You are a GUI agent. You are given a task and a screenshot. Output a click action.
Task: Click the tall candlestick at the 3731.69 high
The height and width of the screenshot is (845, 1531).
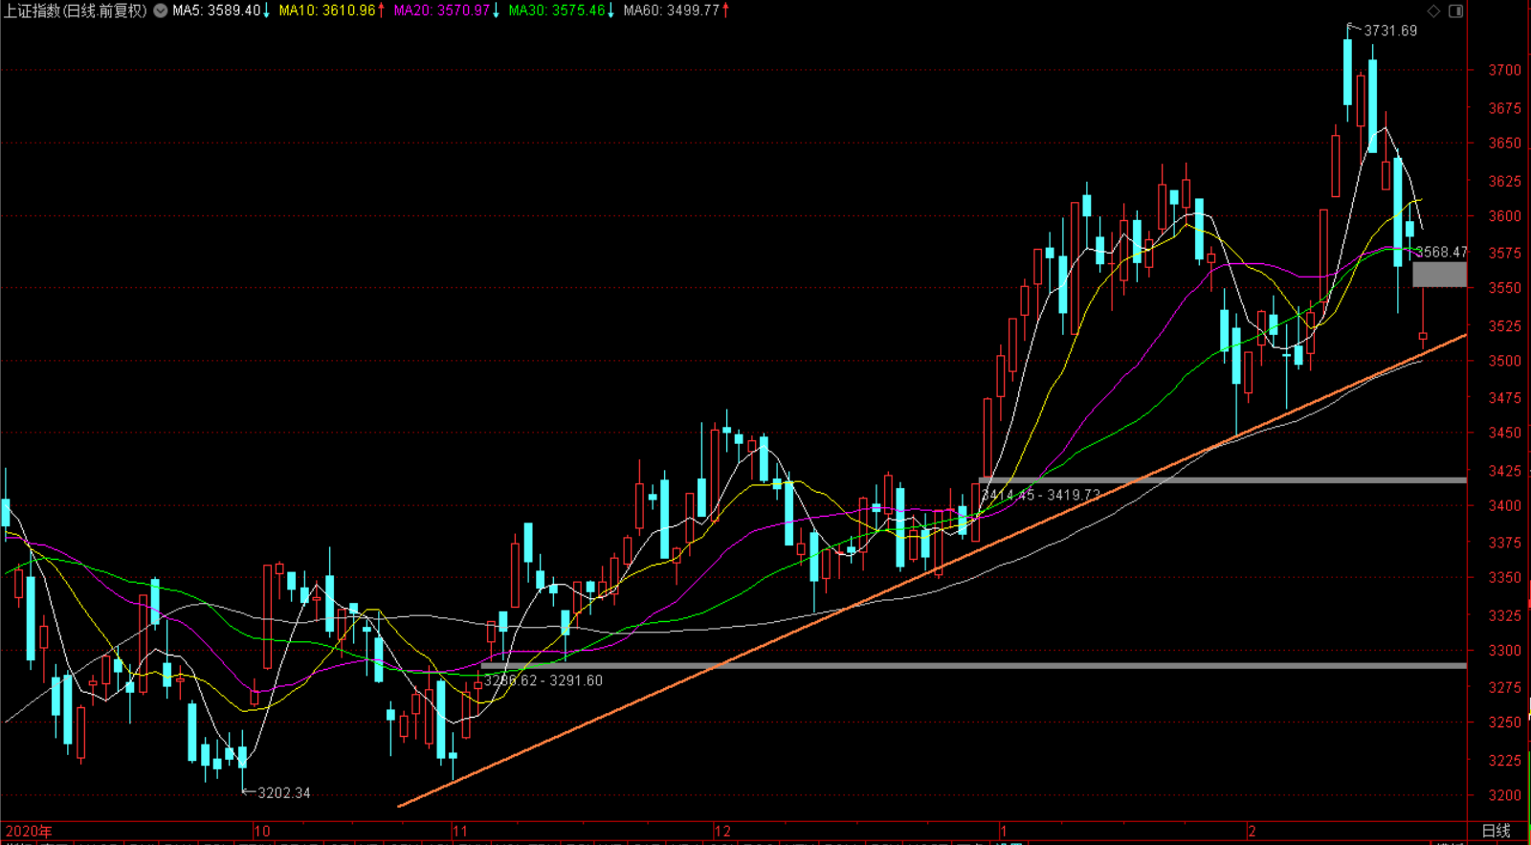tap(1348, 72)
